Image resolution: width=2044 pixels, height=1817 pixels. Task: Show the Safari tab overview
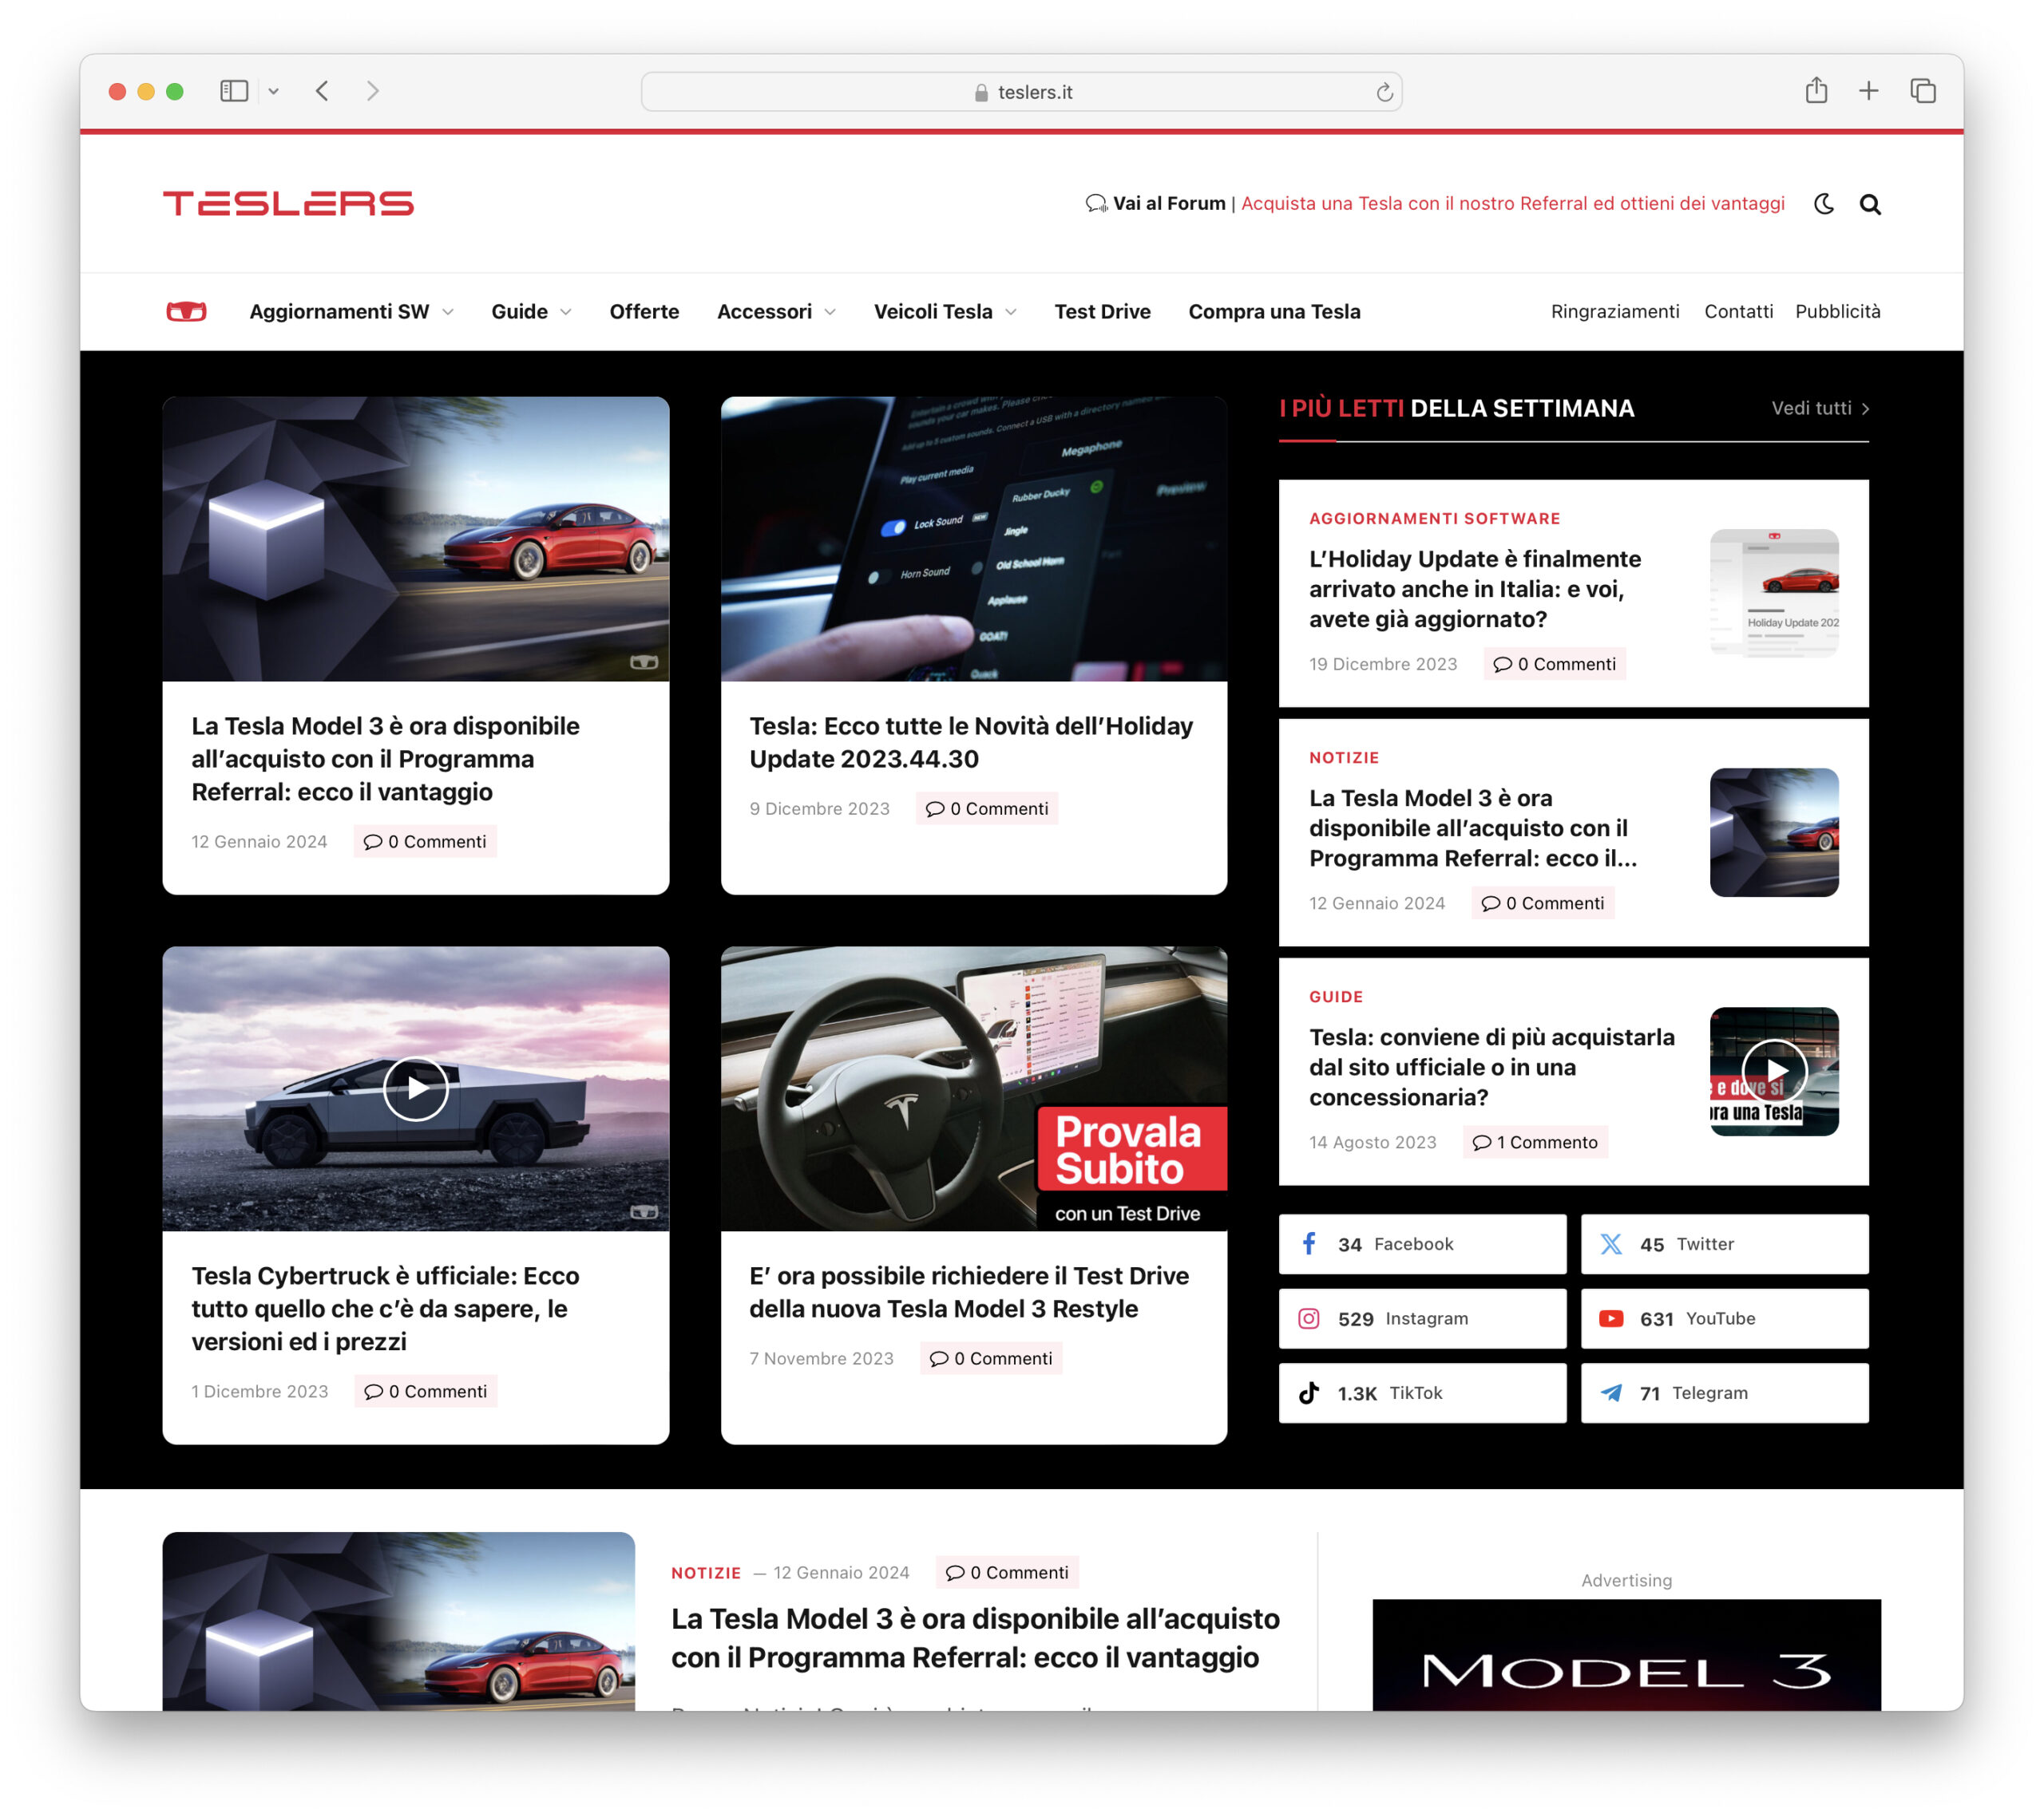1922,91
